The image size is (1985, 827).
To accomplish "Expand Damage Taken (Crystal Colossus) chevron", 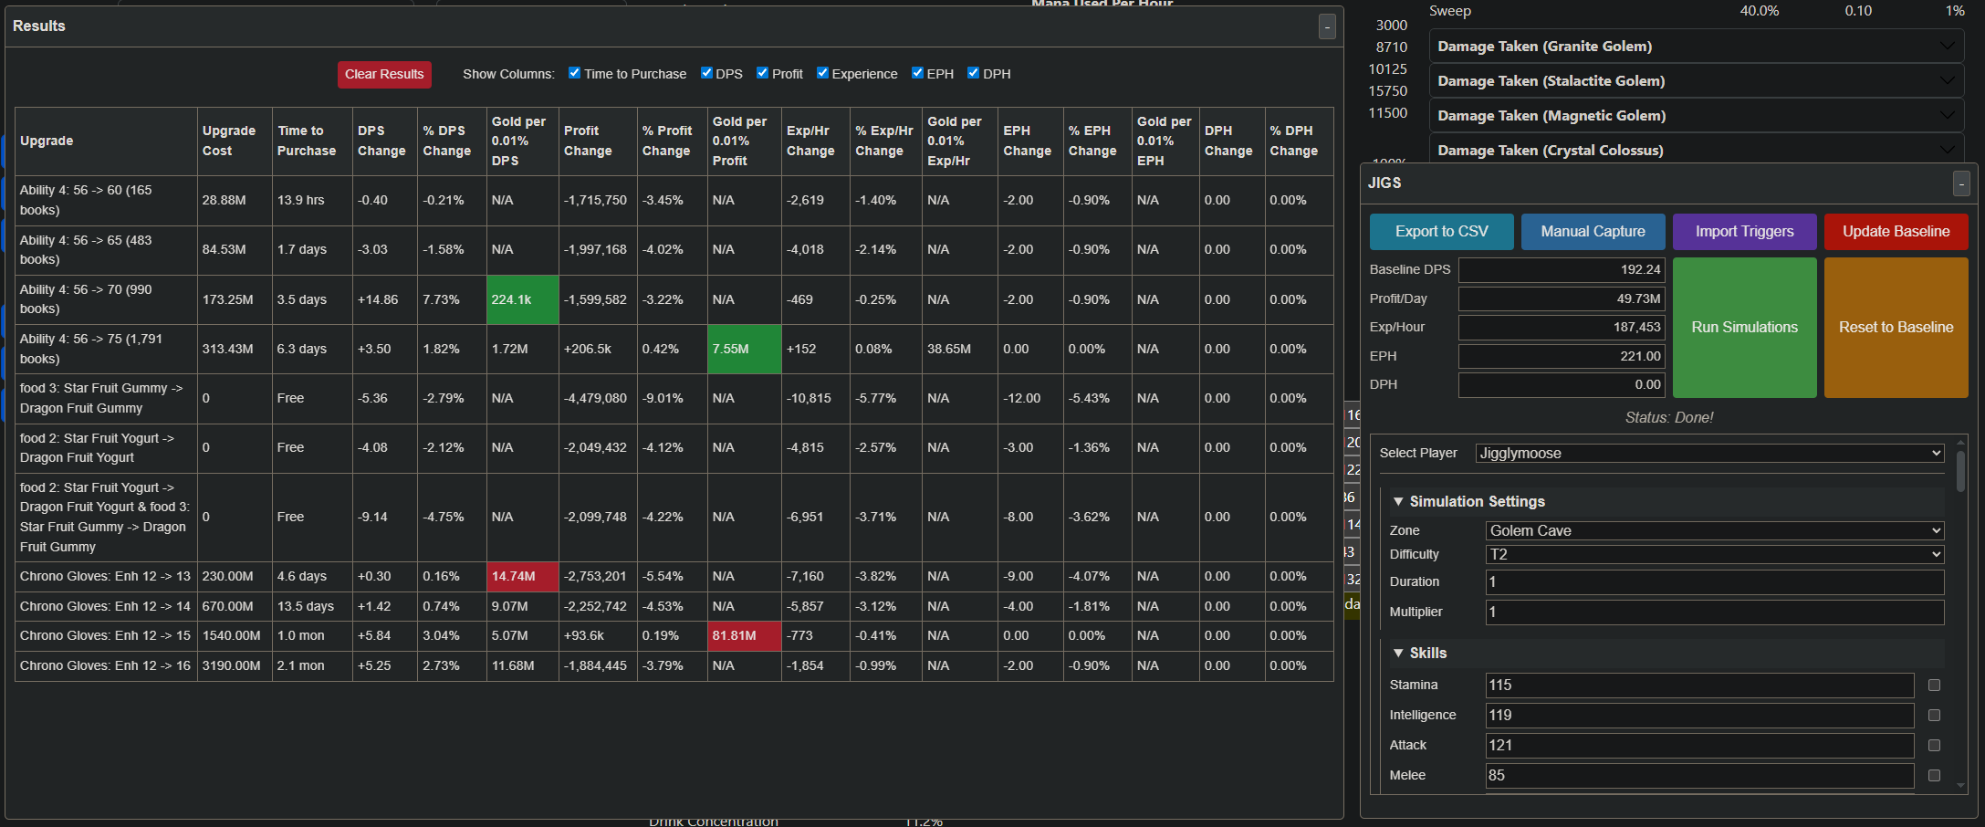I will point(1948,151).
